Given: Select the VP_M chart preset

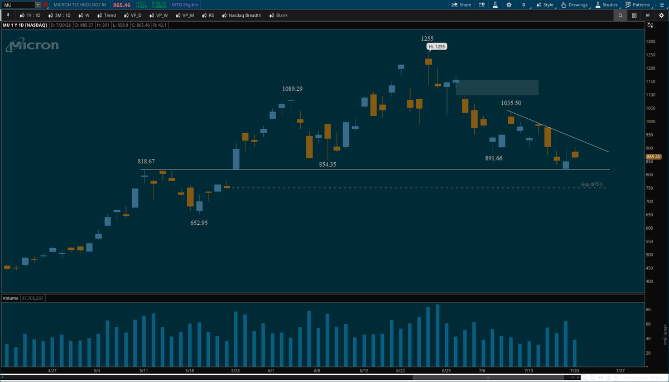Looking at the screenshot, I should (x=184, y=16).
